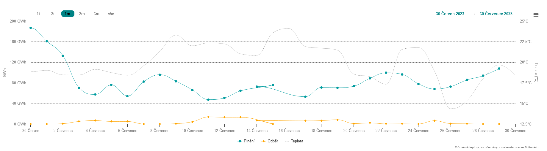Click the Teplota legend dotted line symbol

[x=287, y=141]
